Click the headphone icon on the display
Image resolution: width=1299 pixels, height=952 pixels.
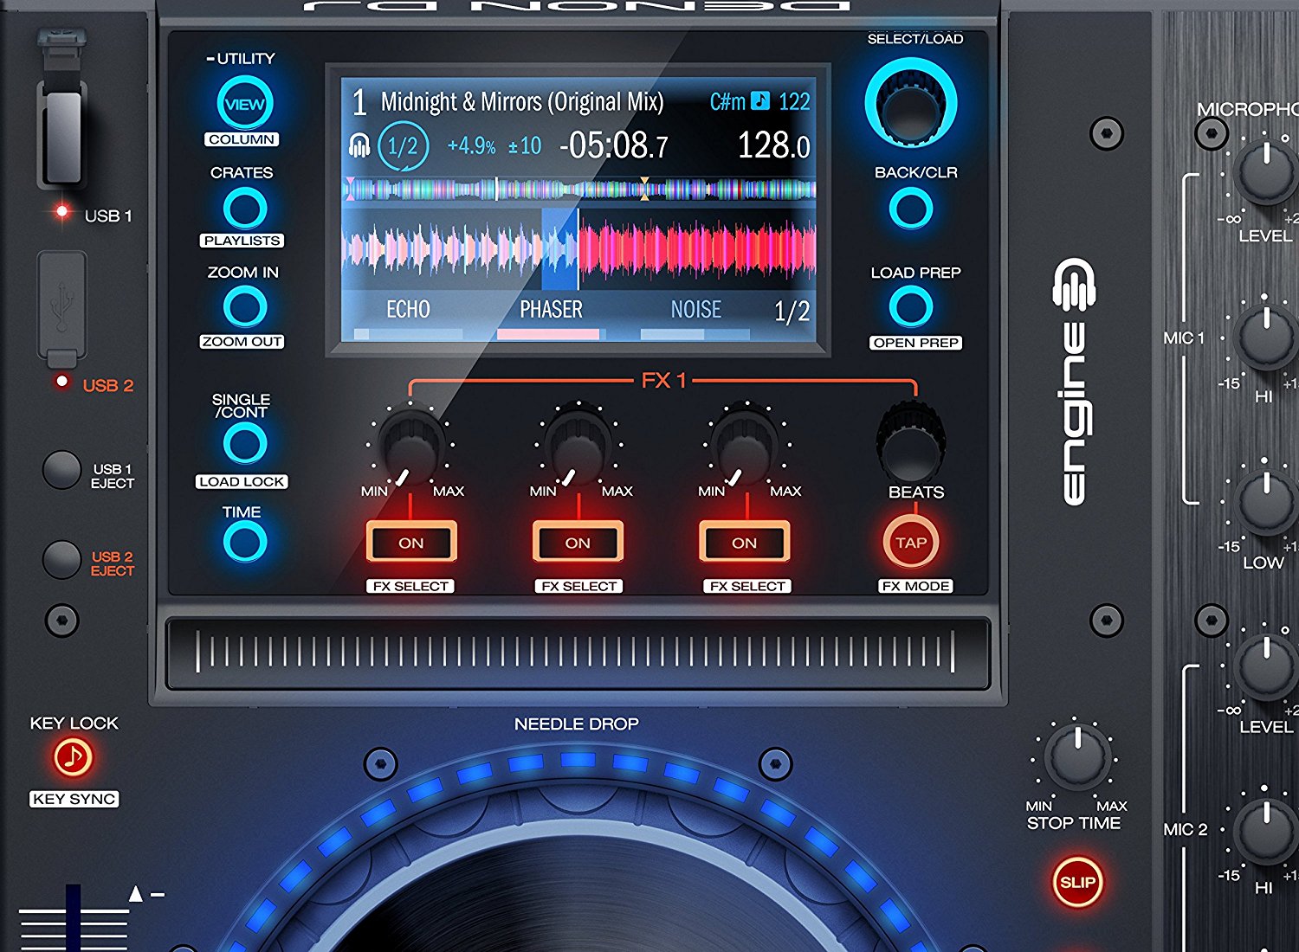[x=359, y=145]
